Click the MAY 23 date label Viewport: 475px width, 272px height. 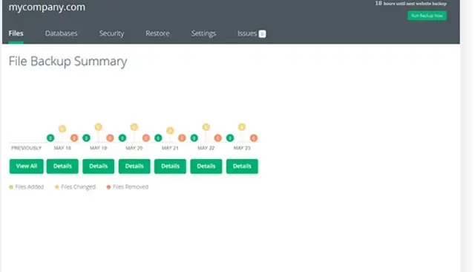pyautogui.click(x=242, y=148)
